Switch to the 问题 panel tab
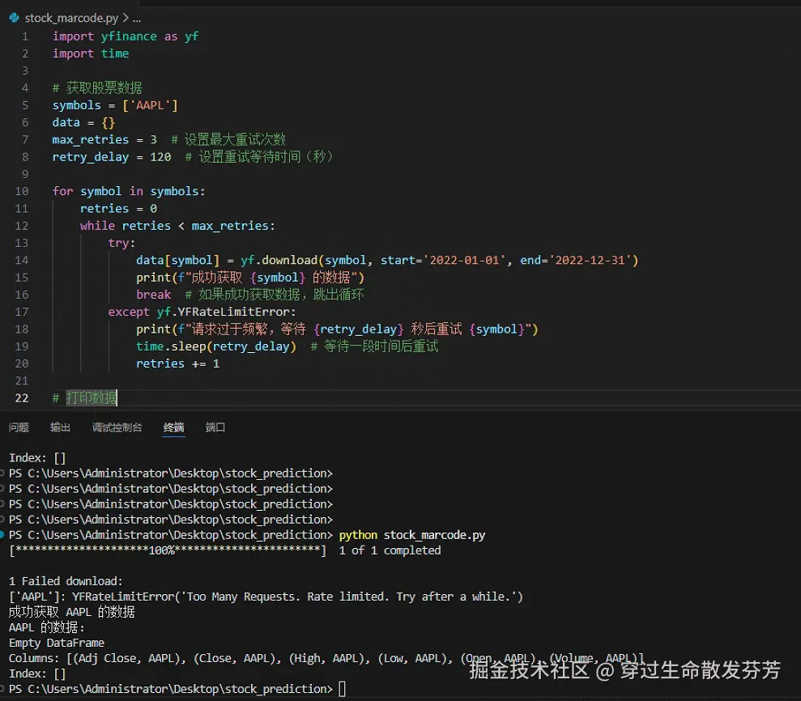Screen dimensions: 801x701 [x=19, y=427]
